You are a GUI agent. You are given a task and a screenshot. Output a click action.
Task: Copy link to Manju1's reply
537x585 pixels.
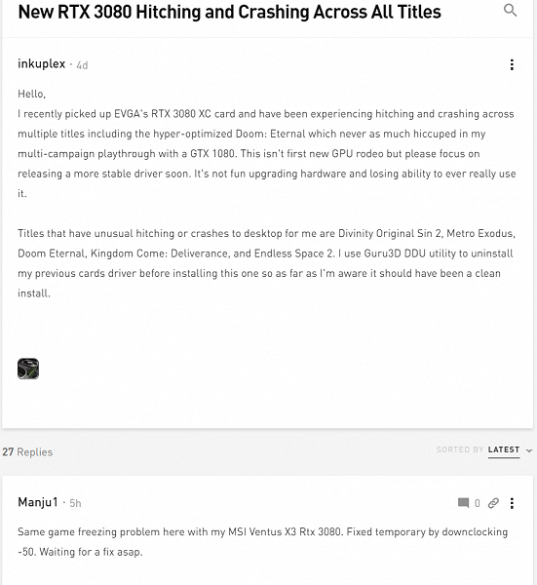click(493, 503)
